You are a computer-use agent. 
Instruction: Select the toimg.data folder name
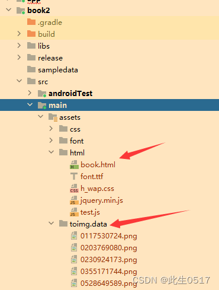pyautogui.click(x=88, y=224)
